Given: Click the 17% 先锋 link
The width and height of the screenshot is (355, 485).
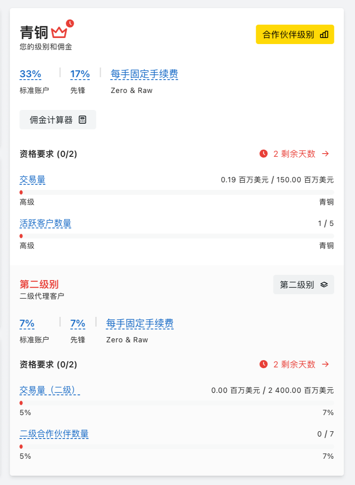Looking at the screenshot, I should (x=80, y=74).
